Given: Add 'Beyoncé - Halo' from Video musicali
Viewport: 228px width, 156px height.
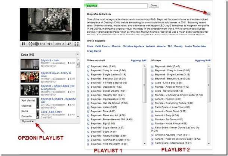Looking at the screenshot, I should 88,66.
